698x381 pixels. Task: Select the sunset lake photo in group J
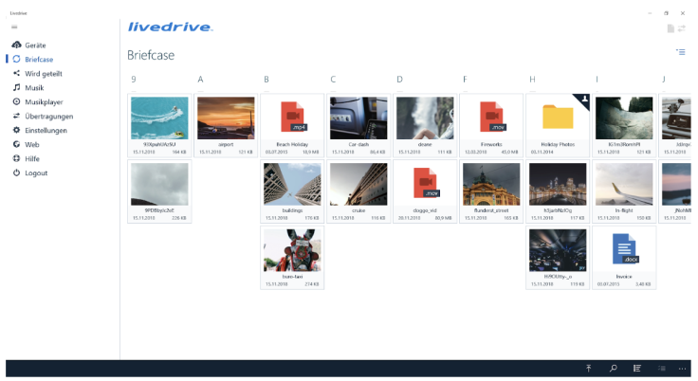coord(676,184)
